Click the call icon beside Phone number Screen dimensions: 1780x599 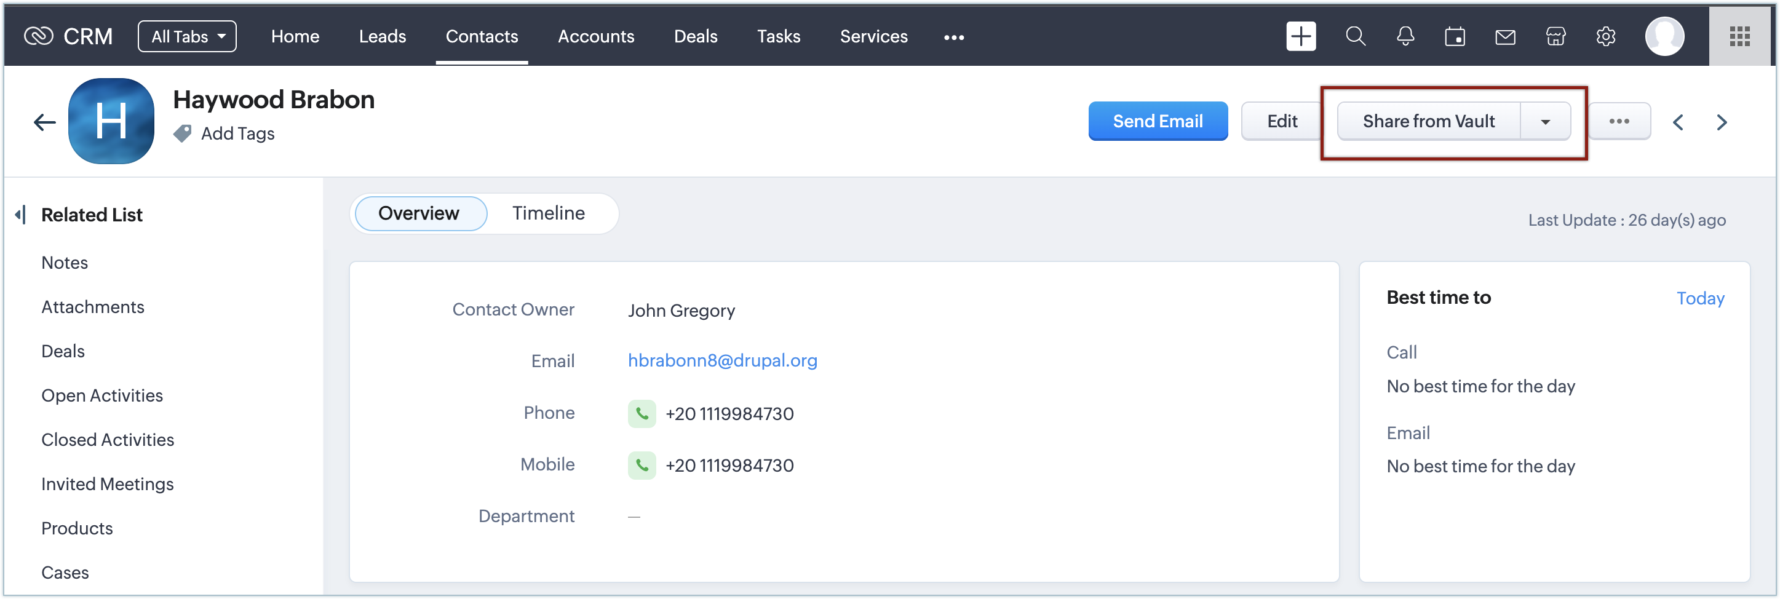[642, 413]
